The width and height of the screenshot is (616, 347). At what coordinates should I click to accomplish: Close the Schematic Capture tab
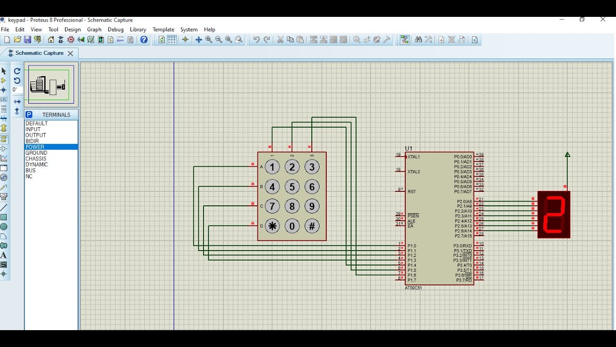click(x=70, y=53)
